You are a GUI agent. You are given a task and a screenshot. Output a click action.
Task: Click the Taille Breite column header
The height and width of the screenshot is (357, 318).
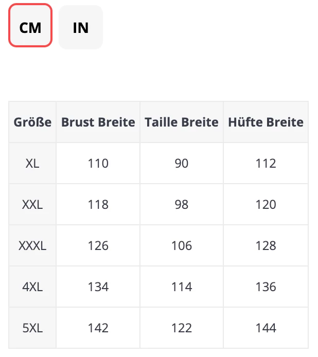tap(182, 122)
